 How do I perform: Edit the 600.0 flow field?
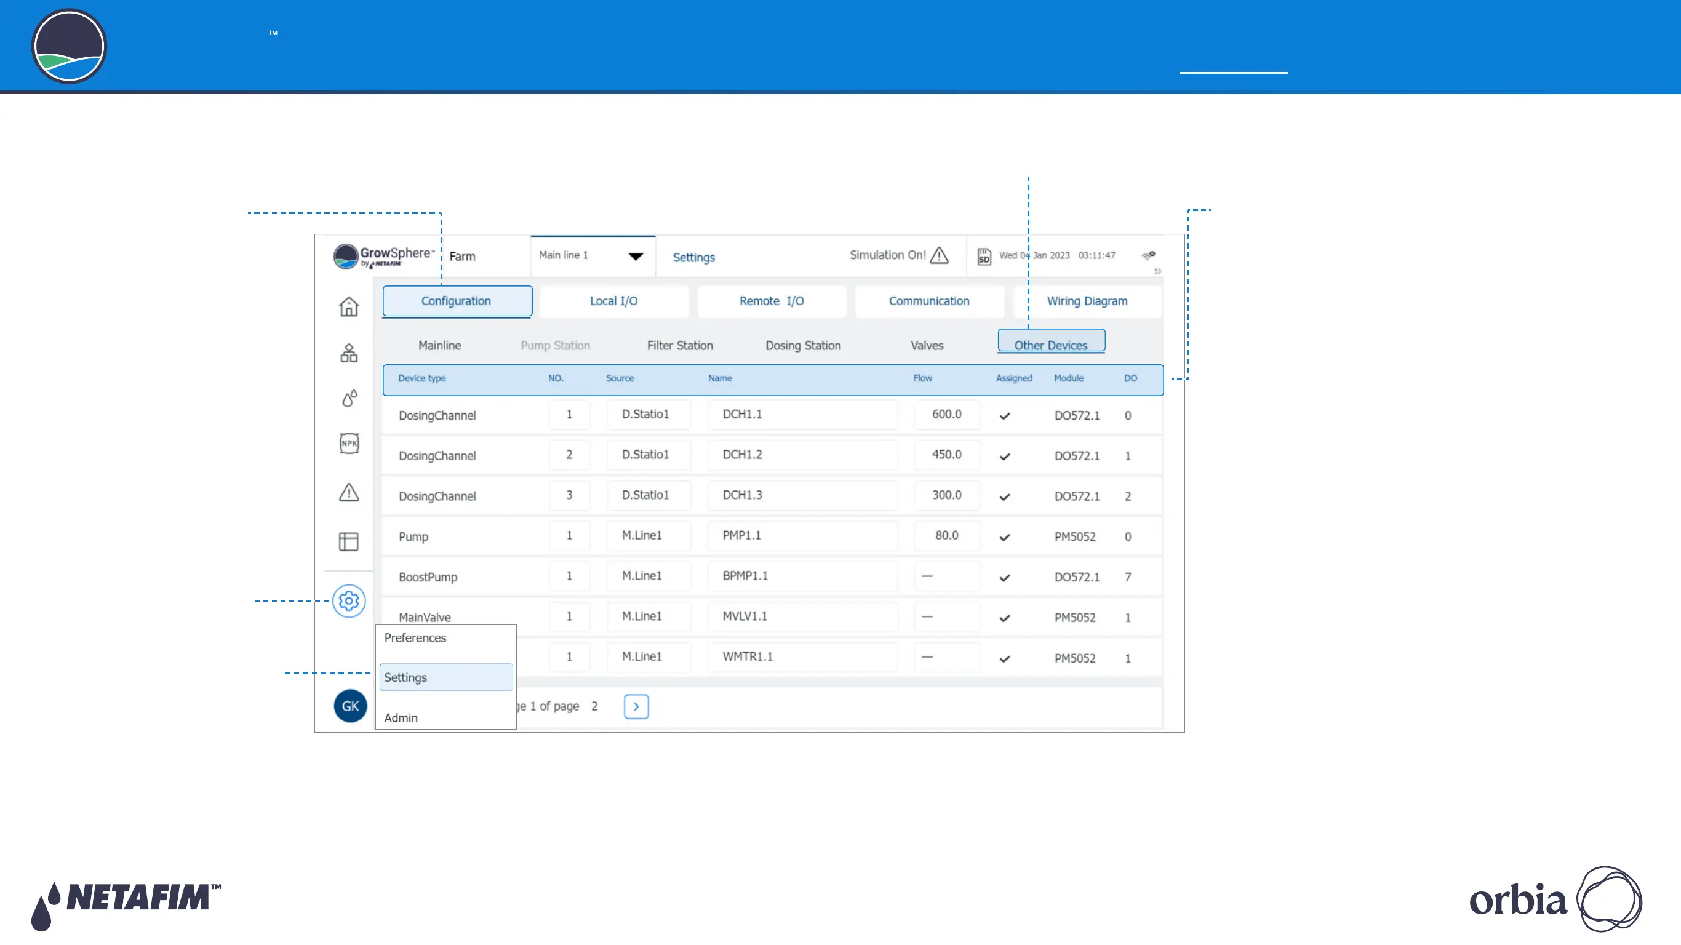pyautogui.click(x=947, y=415)
